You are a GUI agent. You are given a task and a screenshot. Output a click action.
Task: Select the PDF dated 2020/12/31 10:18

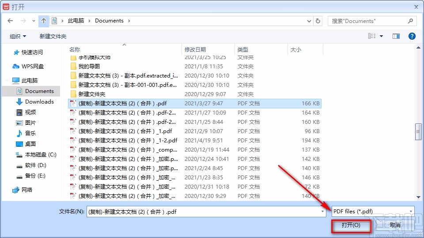pos(195,187)
